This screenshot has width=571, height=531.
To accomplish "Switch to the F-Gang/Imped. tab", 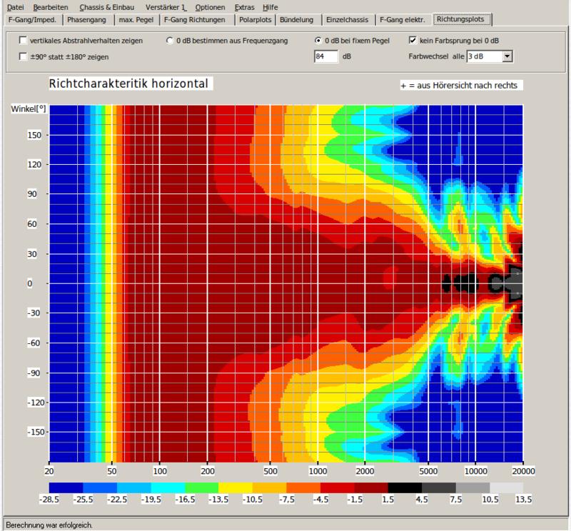I will [31, 19].
